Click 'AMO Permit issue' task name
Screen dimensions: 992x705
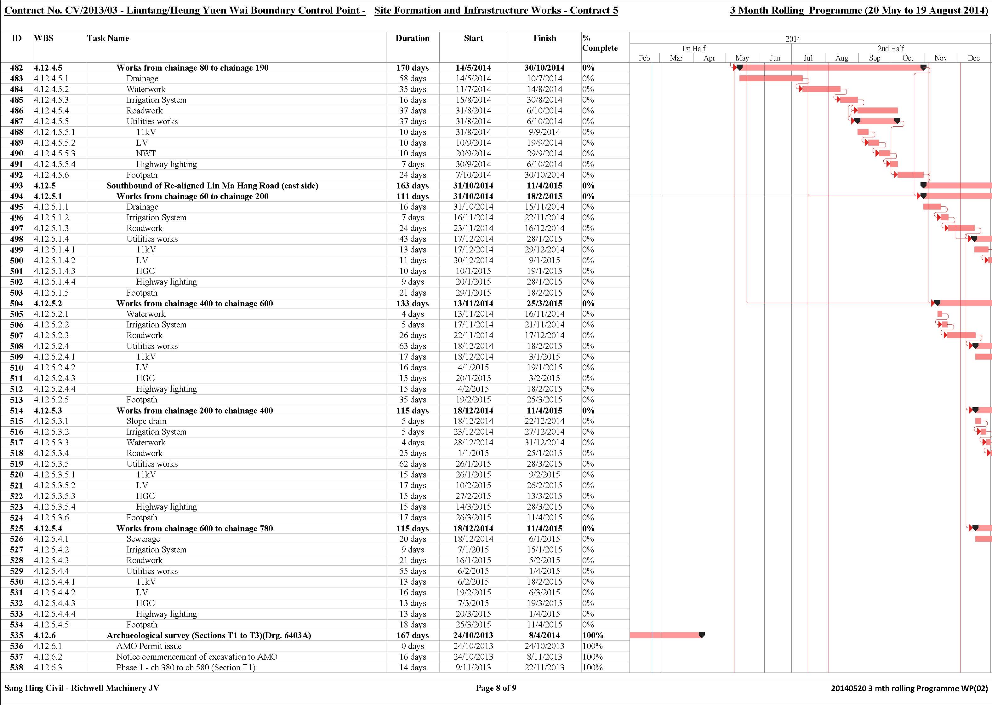[x=149, y=646]
